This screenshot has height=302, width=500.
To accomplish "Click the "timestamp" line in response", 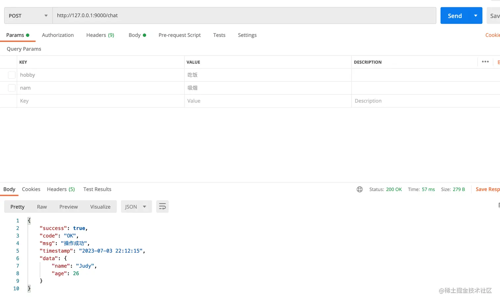I will click(x=92, y=251).
